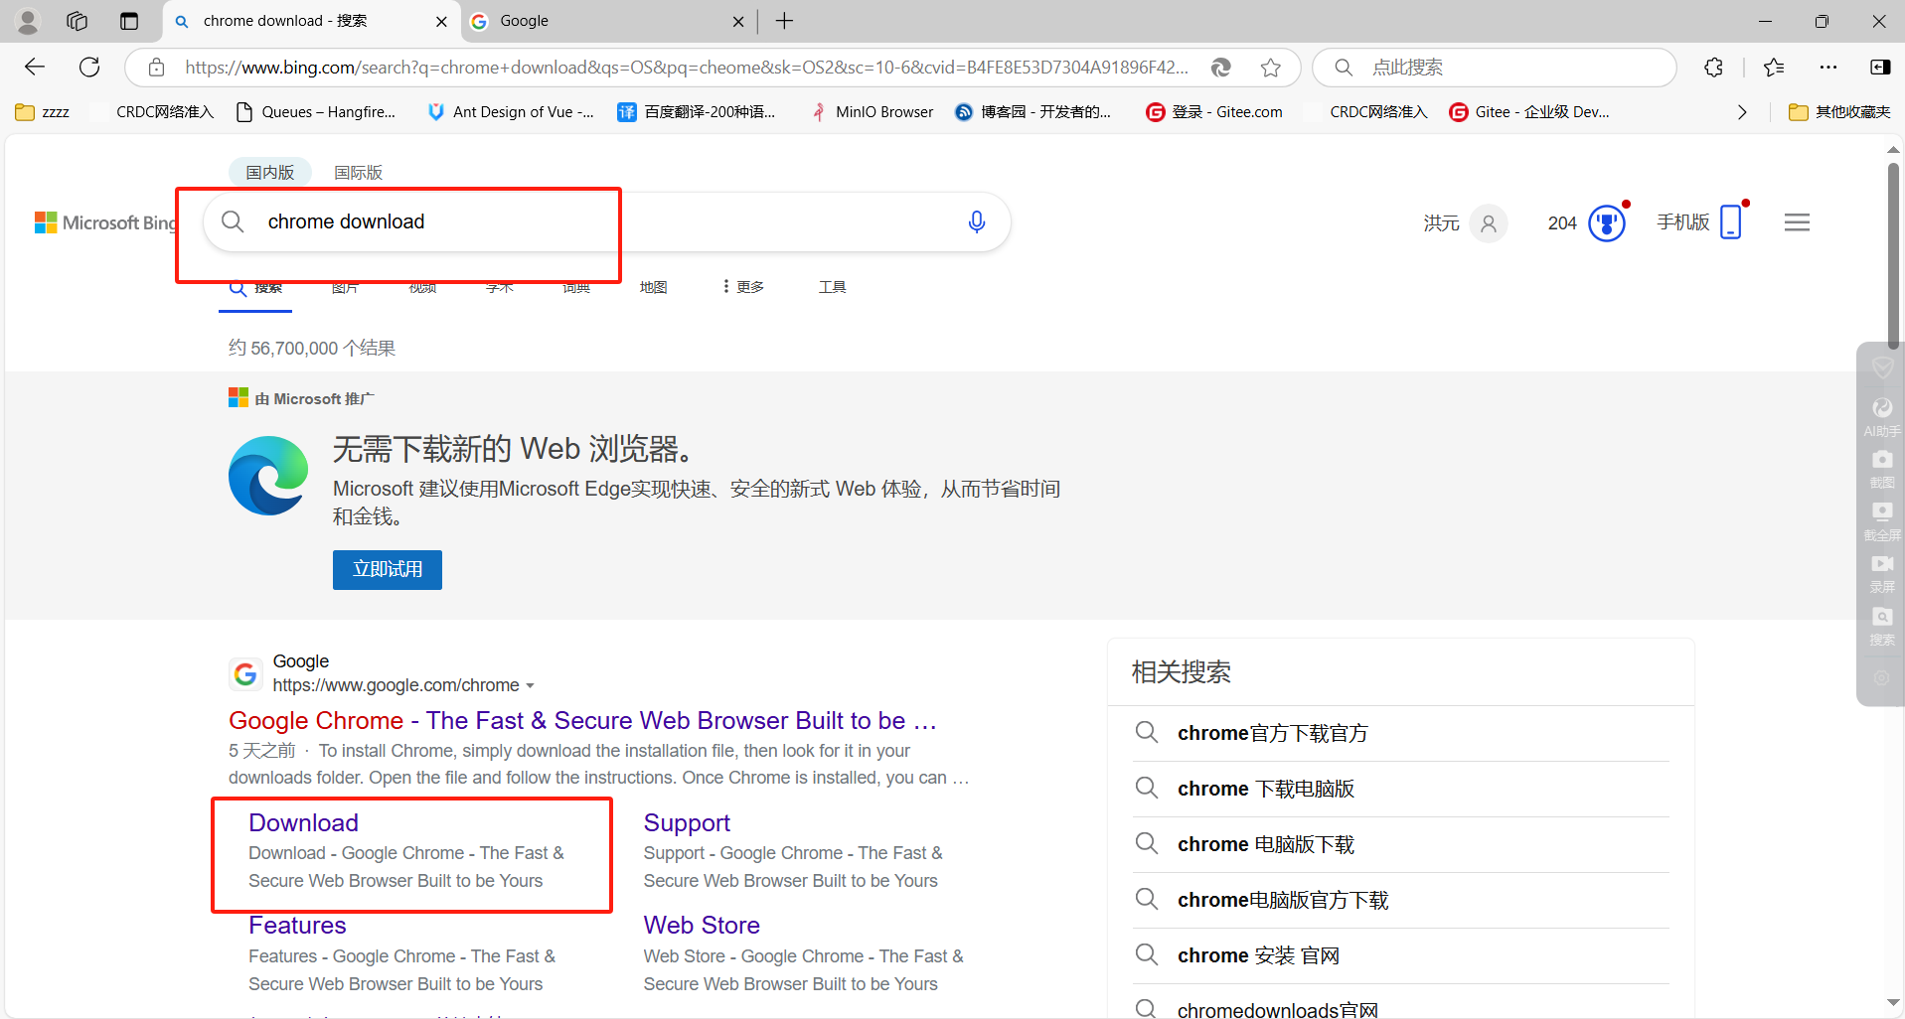Click the scrollbar down arrow
The image size is (1905, 1019).
click(1894, 1003)
